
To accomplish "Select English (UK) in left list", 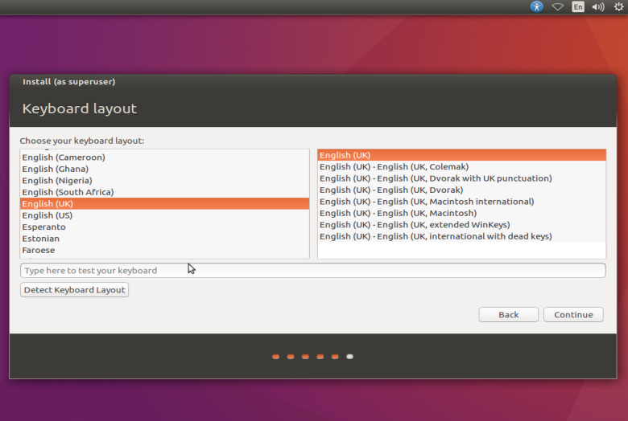I will coord(164,203).
